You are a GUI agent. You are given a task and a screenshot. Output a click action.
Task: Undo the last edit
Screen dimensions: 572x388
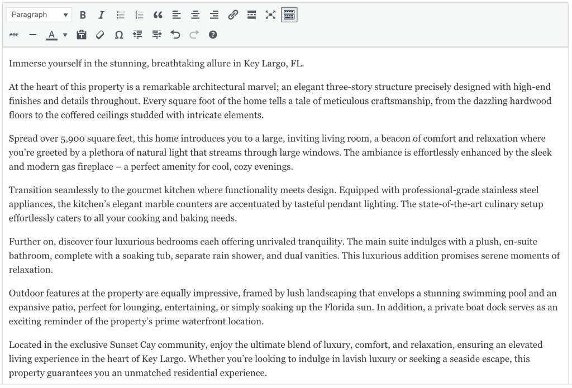pos(175,35)
